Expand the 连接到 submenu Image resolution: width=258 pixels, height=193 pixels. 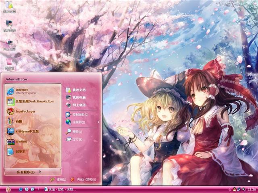coord(82,122)
